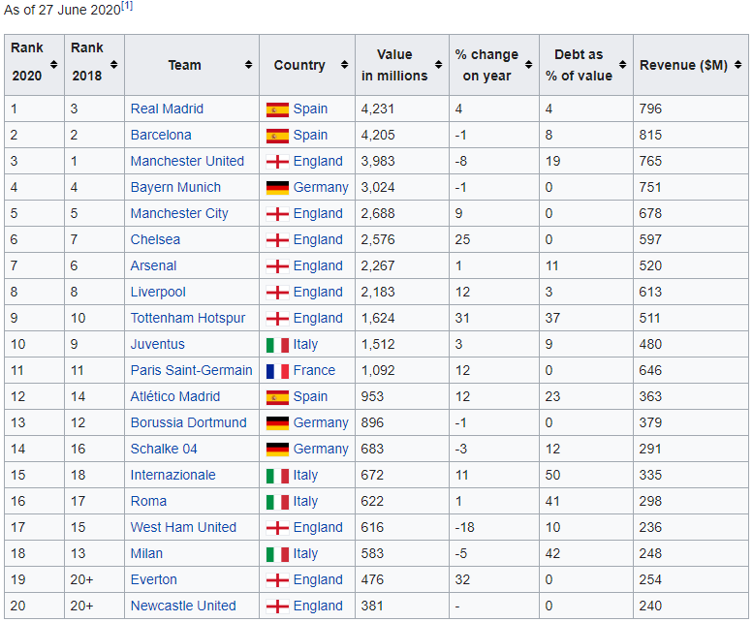Sort table by Rank 2018 arrows
The width and height of the screenshot is (753, 622).
[x=113, y=64]
